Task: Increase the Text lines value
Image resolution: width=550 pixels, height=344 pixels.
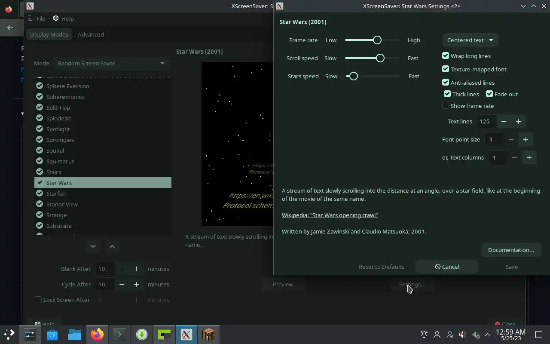Action: click(518, 122)
